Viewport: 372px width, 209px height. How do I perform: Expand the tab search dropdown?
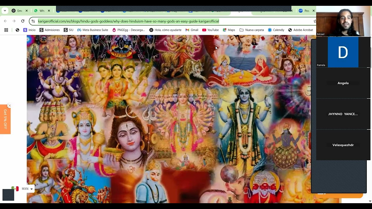click(5, 11)
